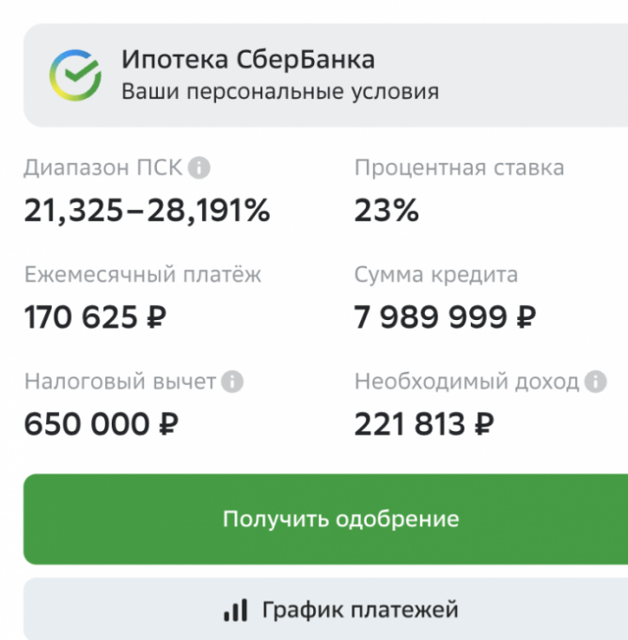Click the Налоговый вычет label text
The image size is (628, 640).
120,382
